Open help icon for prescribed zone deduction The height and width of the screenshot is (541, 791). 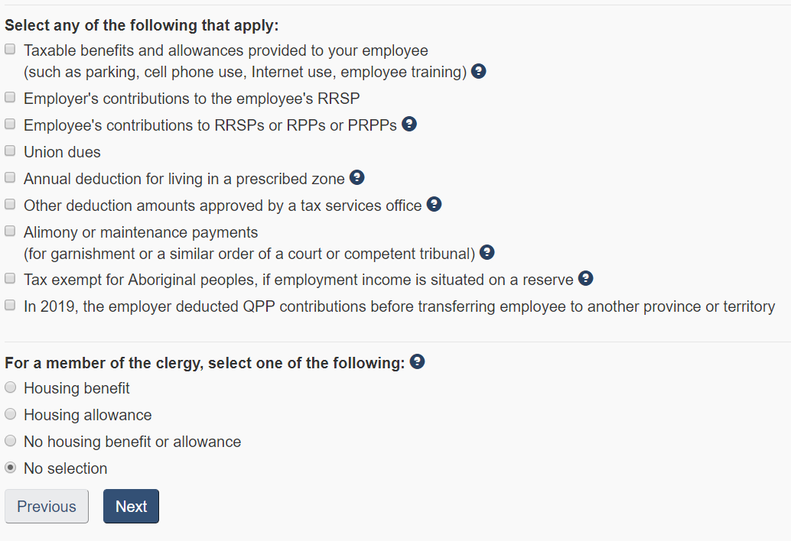coord(356,177)
